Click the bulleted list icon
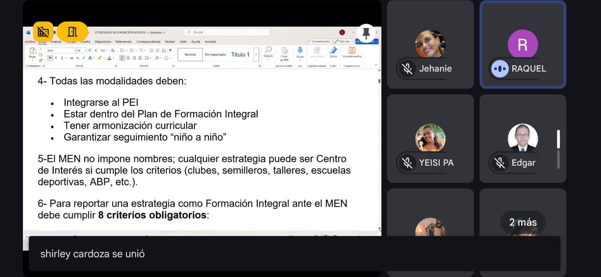This screenshot has height=277, width=601. [122, 50]
